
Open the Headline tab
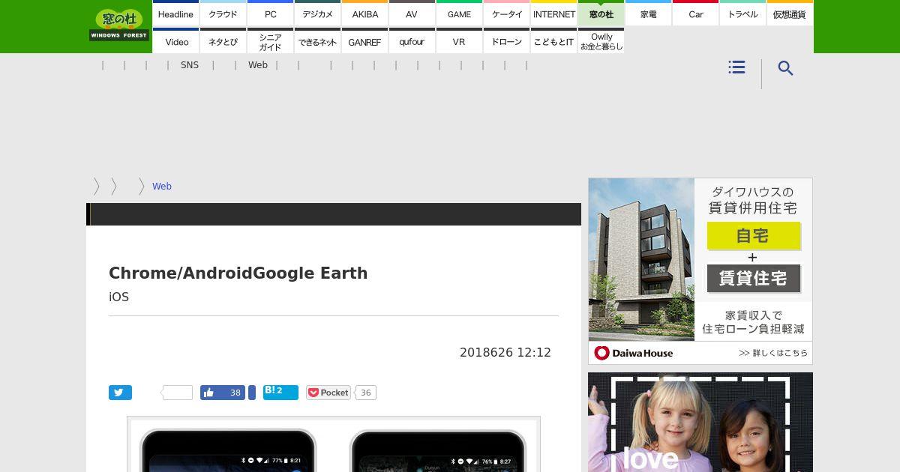[175, 14]
